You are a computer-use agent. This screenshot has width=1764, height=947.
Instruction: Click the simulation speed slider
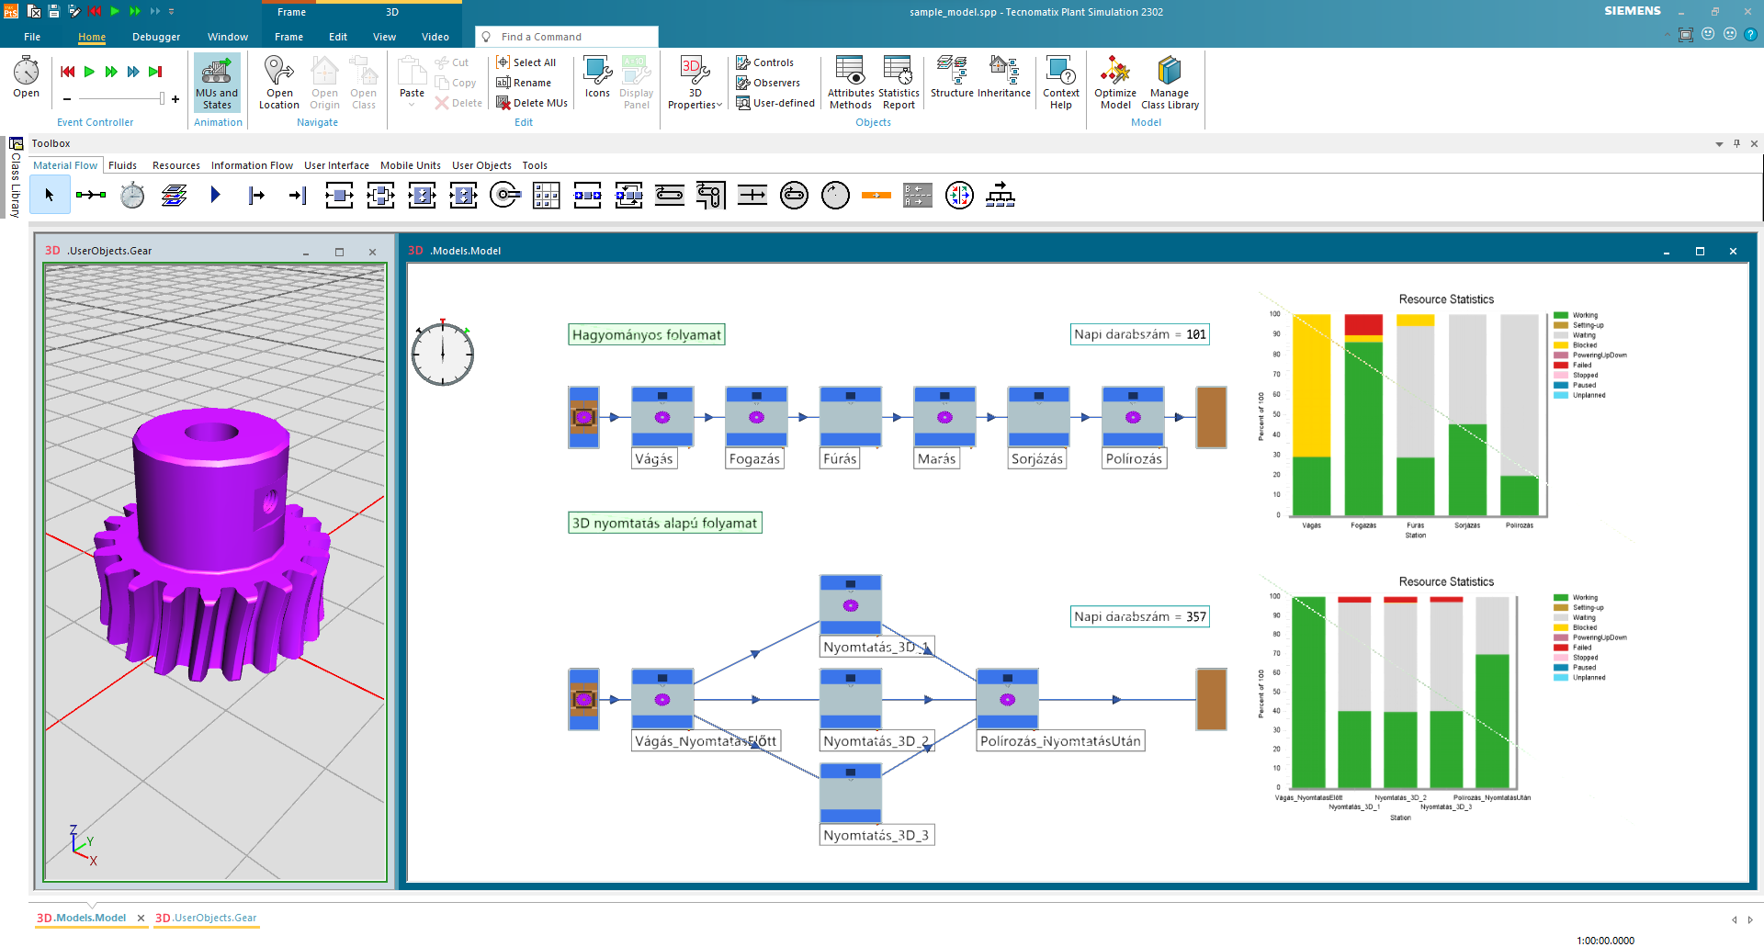click(x=120, y=98)
